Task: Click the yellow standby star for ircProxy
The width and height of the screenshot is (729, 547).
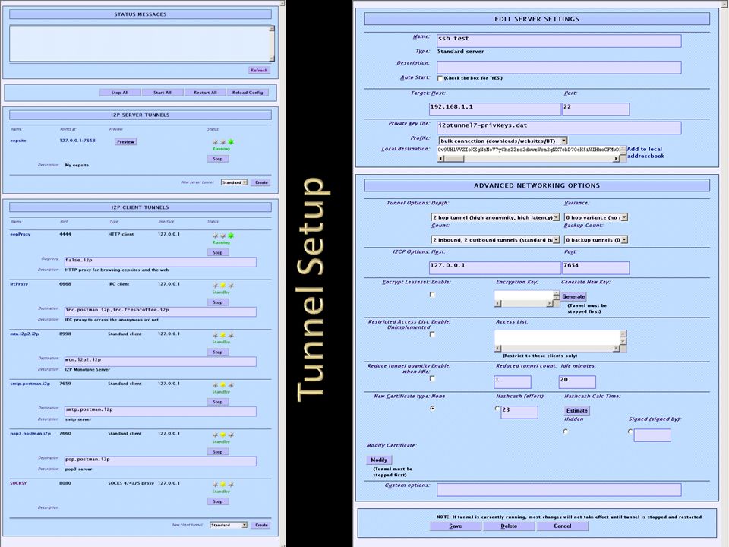Action: click(223, 285)
